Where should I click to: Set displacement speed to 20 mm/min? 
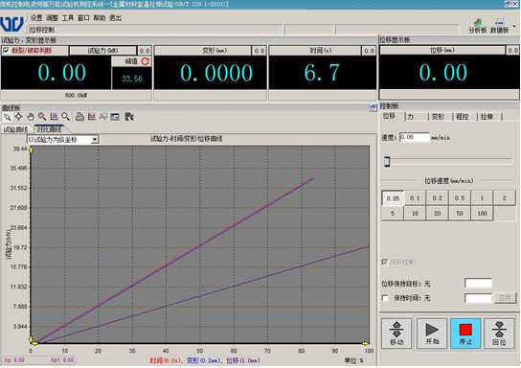(x=438, y=214)
